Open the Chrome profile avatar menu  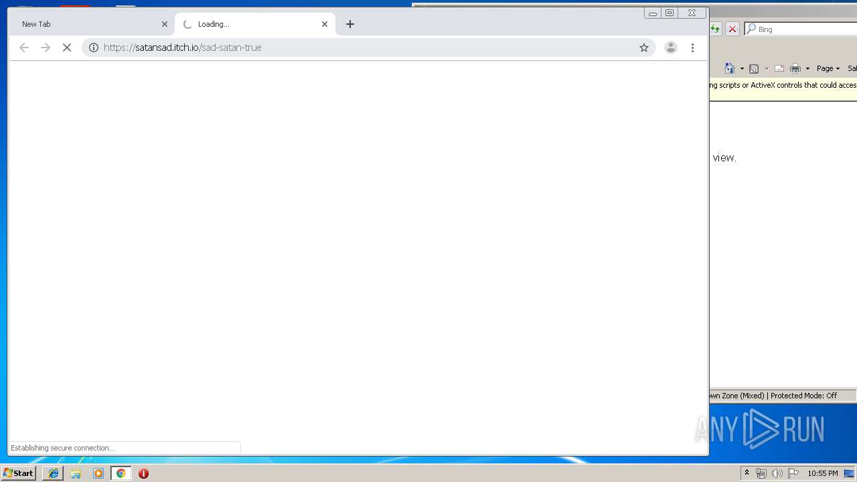[x=671, y=48]
